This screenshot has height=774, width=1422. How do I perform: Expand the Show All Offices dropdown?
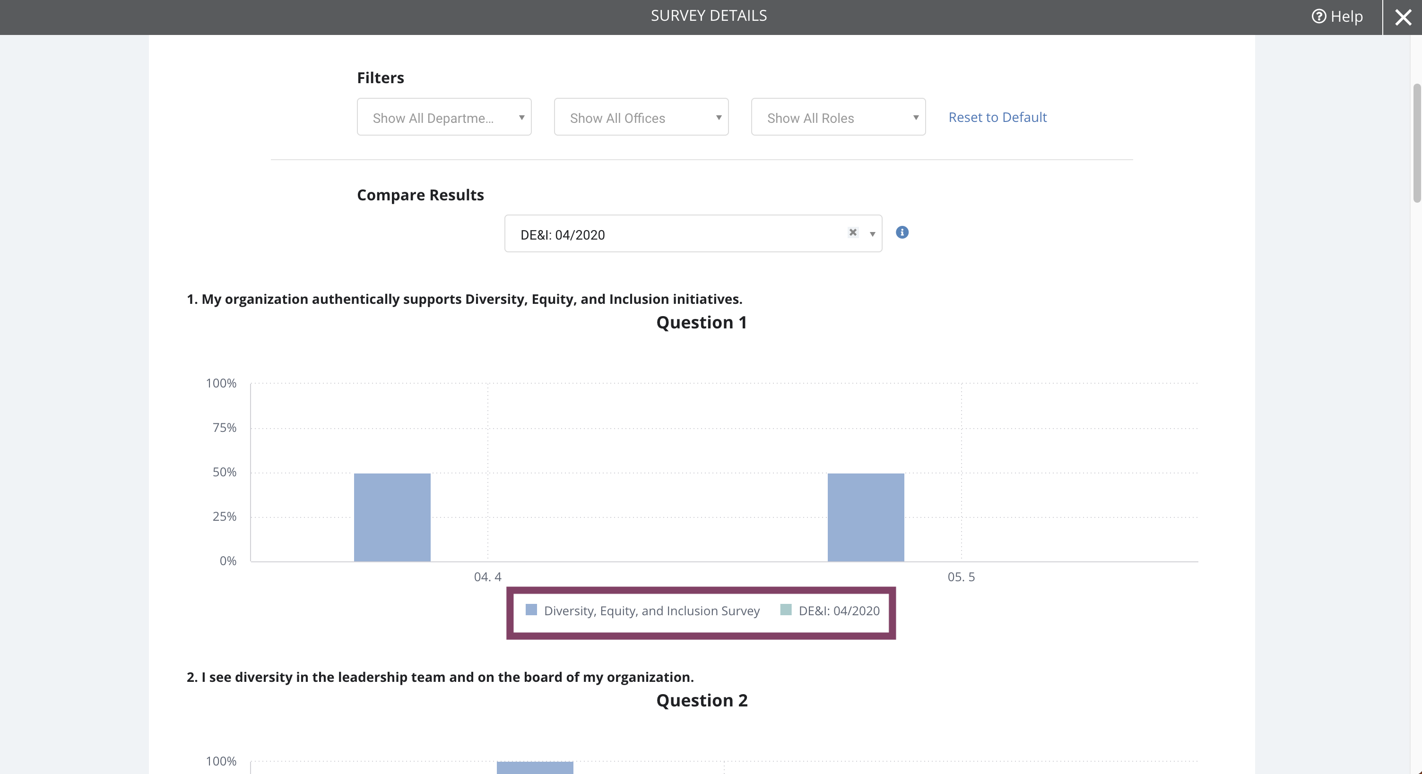(641, 117)
